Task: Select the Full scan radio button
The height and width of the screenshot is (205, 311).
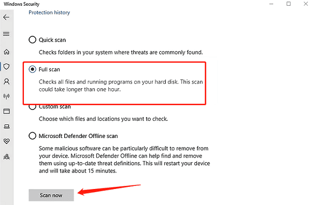Action: coord(32,69)
